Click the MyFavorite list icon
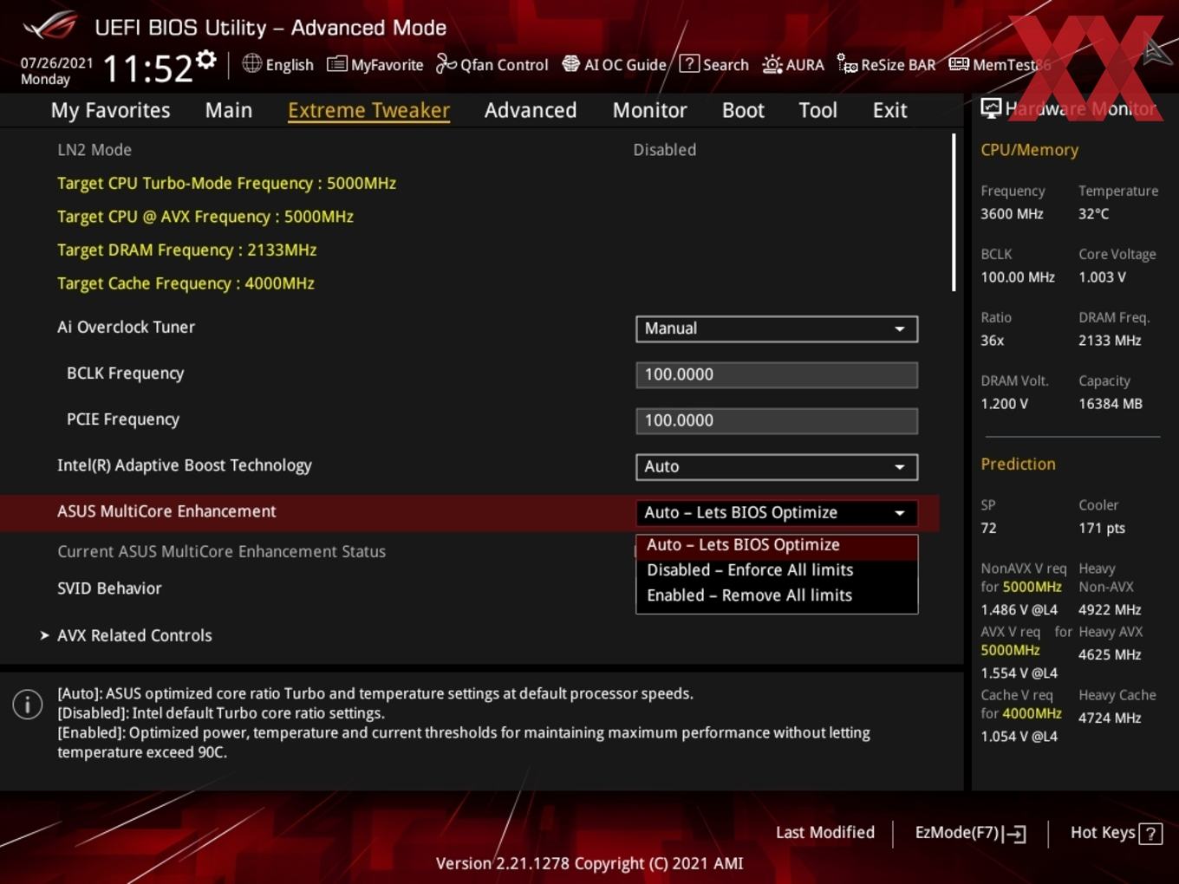 coord(337,64)
